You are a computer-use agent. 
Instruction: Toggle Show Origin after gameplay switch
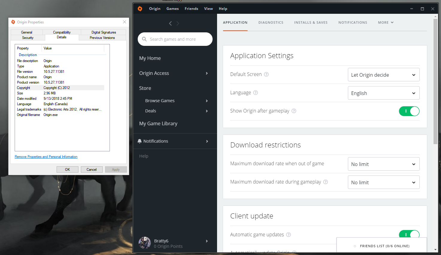point(409,111)
